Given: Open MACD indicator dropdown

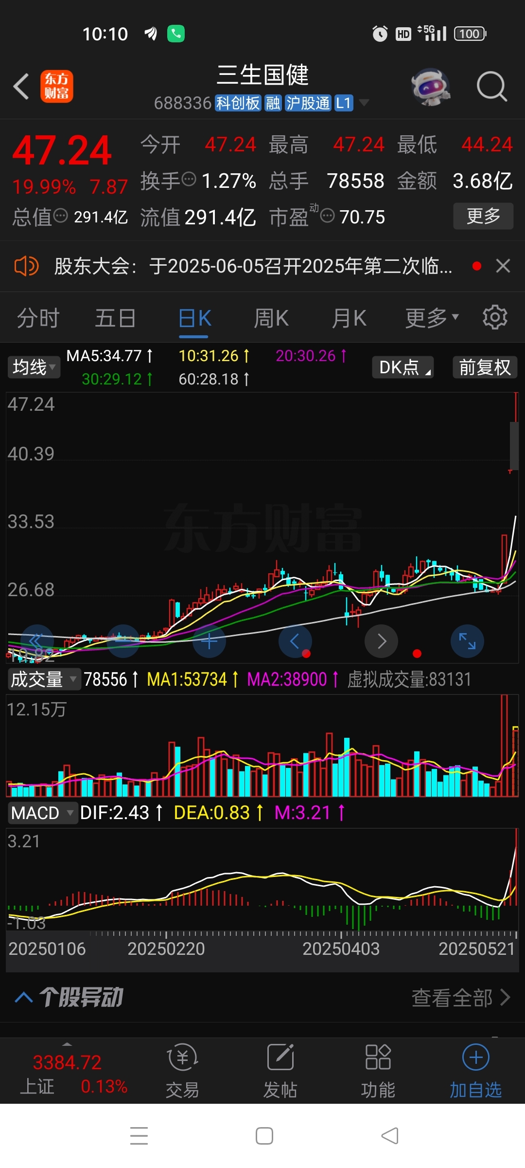Looking at the screenshot, I should click(43, 813).
